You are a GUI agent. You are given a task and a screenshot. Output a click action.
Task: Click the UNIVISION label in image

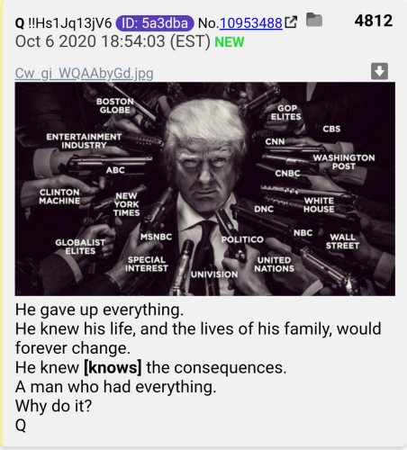tap(214, 274)
